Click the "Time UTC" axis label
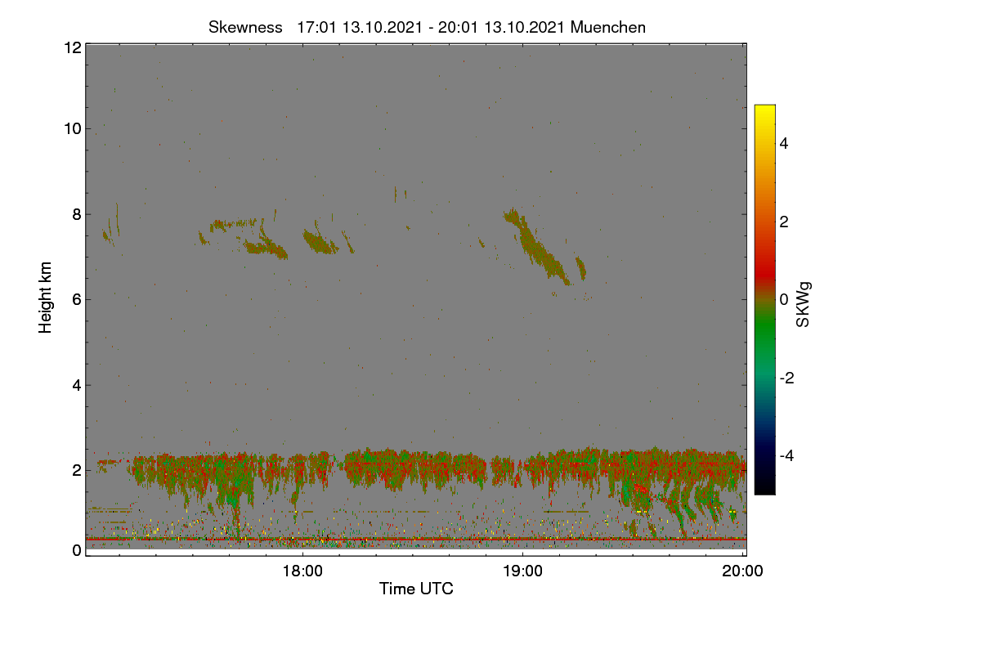This screenshot has height=654, width=981. pyautogui.click(x=416, y=589)
